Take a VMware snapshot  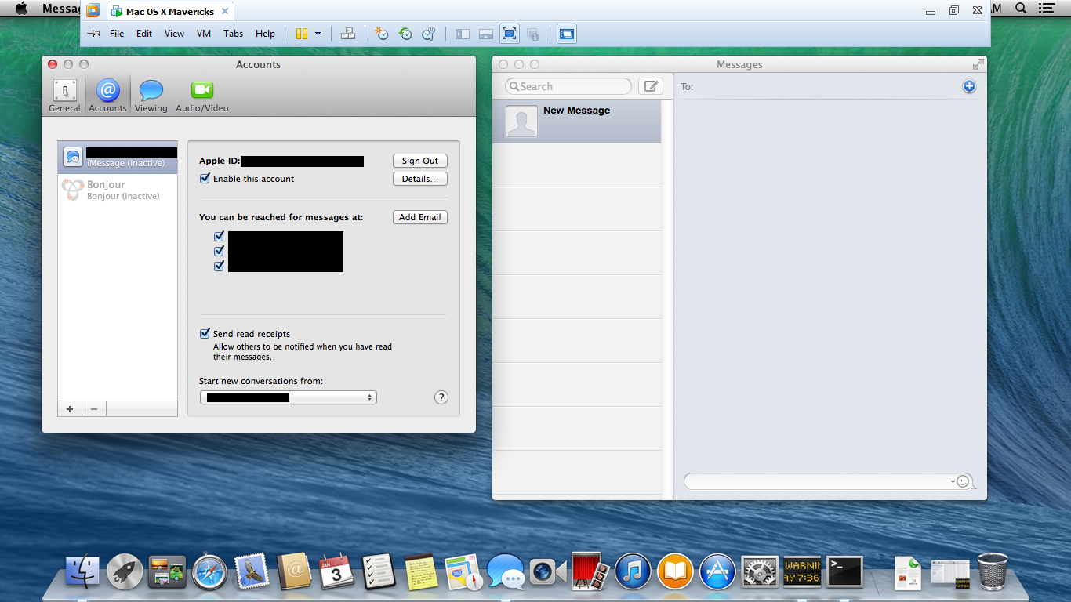(382, 34)
